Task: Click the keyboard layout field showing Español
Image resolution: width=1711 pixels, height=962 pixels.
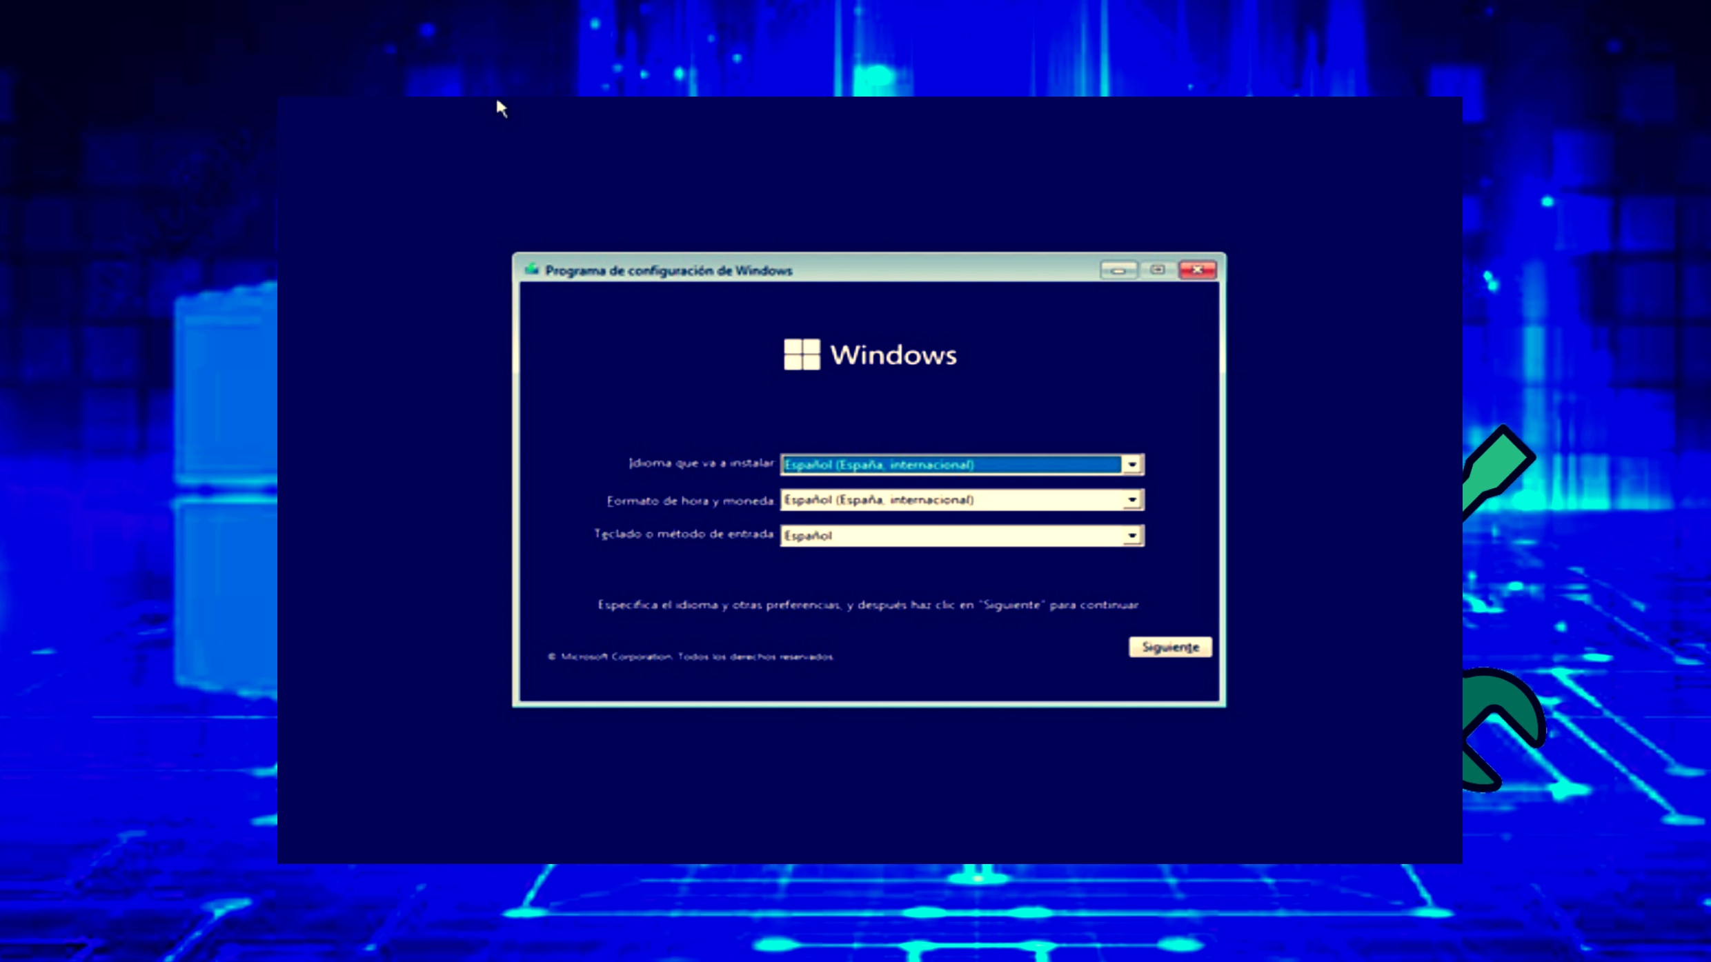Action: click(951, 536)
